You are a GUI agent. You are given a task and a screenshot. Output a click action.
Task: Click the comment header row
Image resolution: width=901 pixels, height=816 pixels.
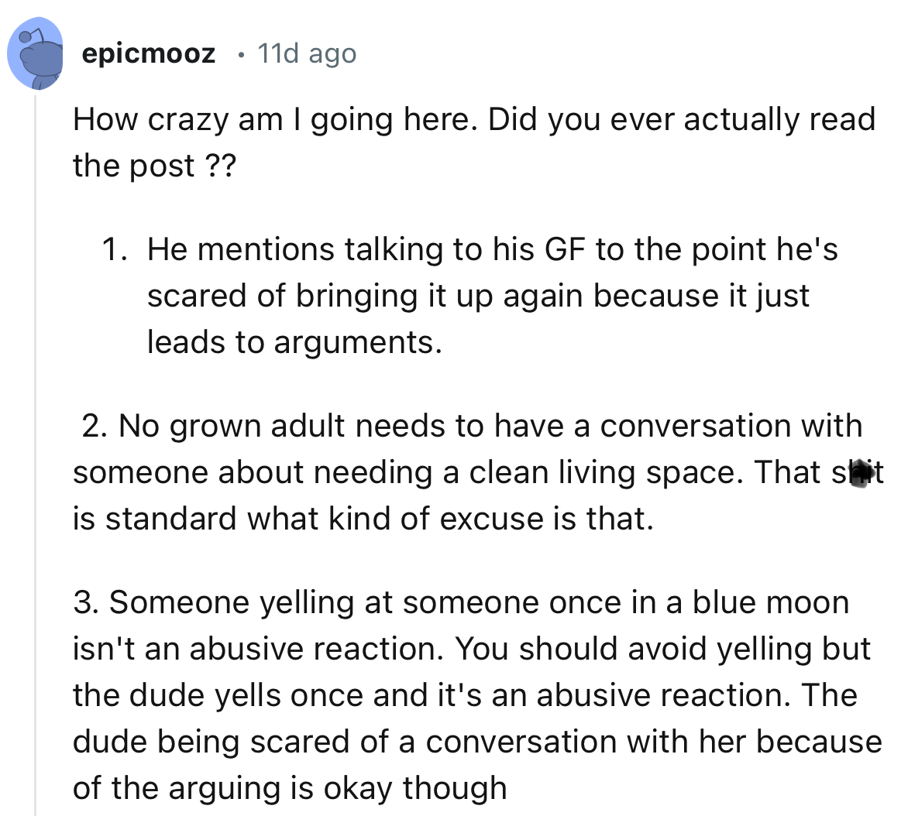click(194, 53)
